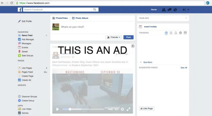Open account menu dropdown arrow
Image resolution: width=212 pixels, height=116 pixels.
tap(188, 10)
